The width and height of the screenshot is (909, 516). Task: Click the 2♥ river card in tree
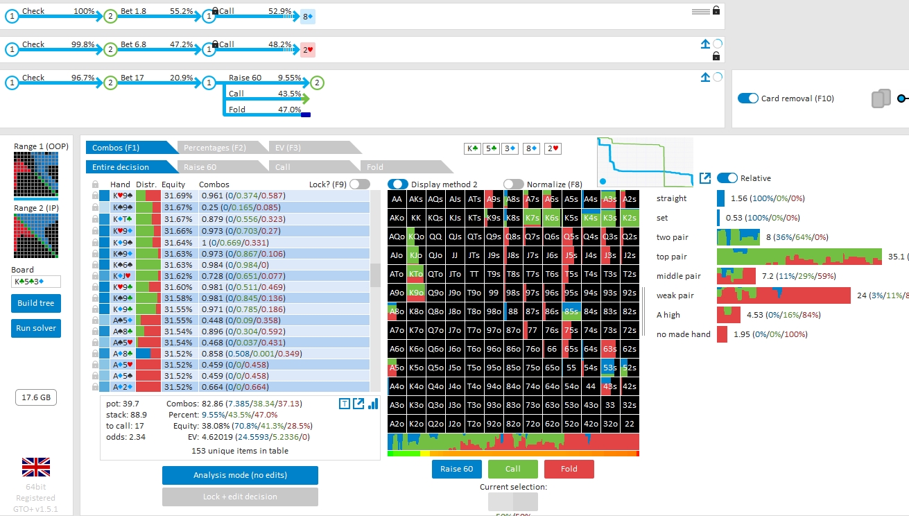(308, 50)
